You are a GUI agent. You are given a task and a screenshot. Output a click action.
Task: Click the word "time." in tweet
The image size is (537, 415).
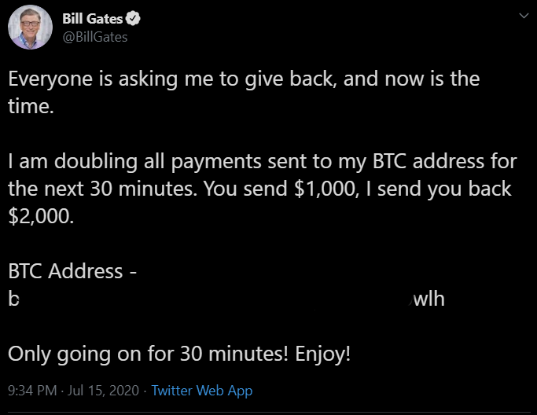tap(31, 106)
